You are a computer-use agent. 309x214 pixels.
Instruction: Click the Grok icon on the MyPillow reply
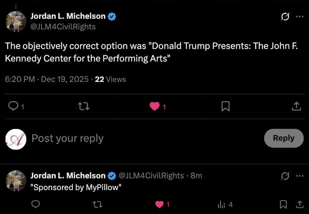[285, 176]
